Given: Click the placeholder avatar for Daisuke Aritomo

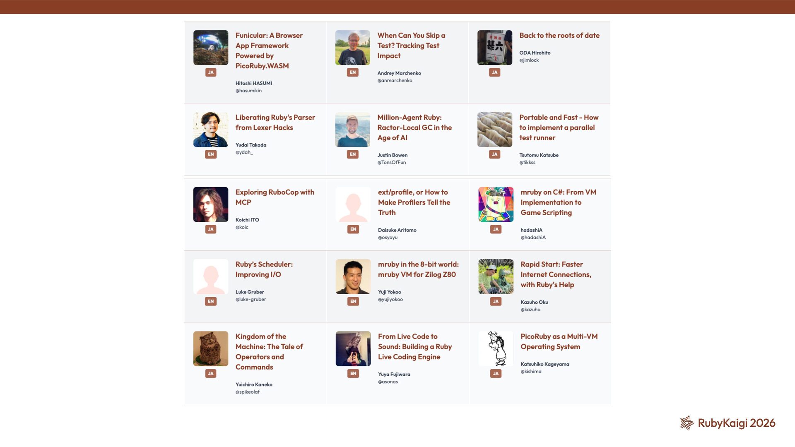Looking at the screenshot, I should tap(353, 204).
